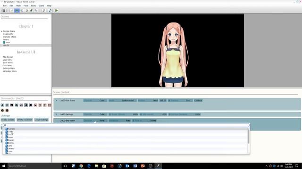
Task: Click second round icon in second command row
Action: pos(7,110)
